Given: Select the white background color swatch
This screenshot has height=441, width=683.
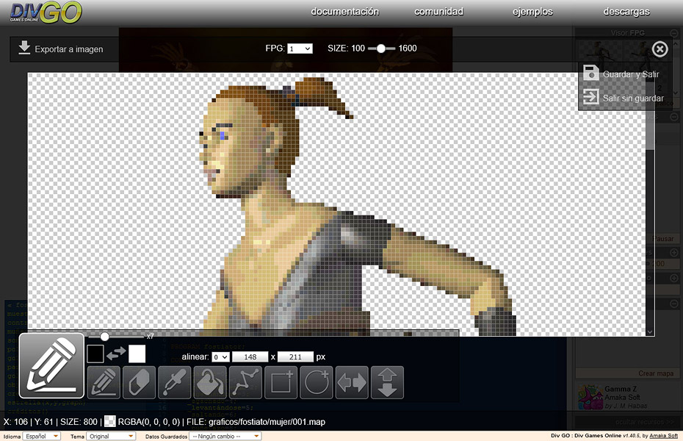Looking at the screenshot, I should pos(137,354).
